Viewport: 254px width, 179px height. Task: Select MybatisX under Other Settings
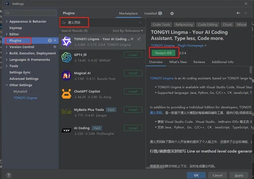click(x=20, y=91)
